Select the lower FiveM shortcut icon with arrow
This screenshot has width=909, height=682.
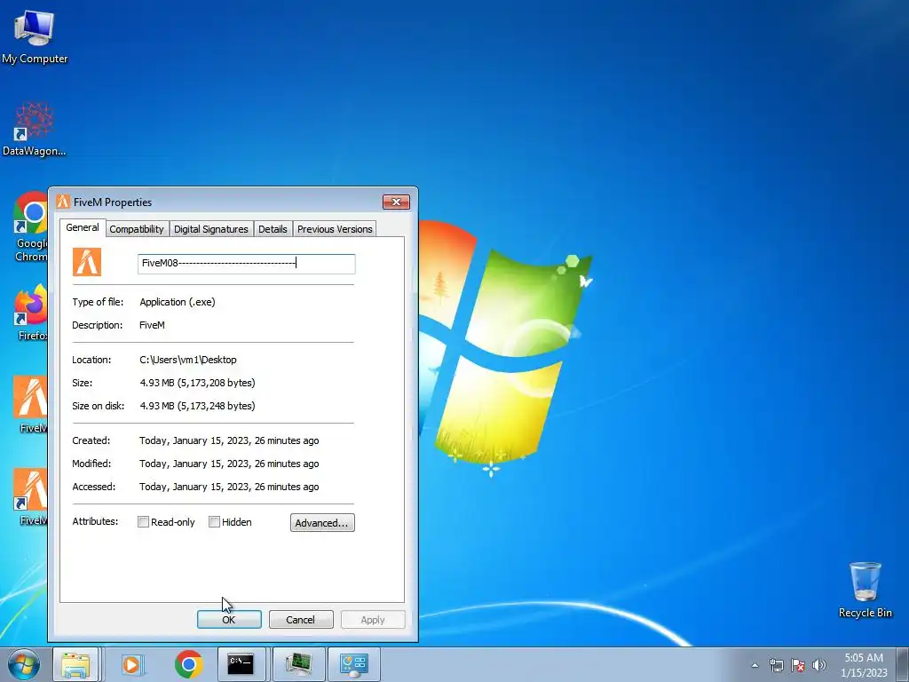tap(31, 497)
